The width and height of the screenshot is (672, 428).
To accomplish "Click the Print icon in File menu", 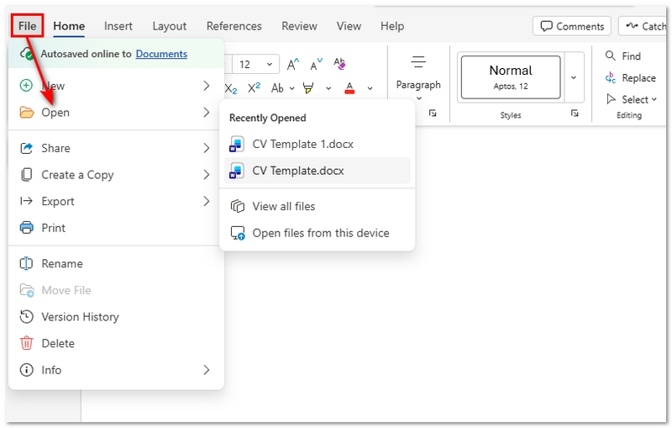I will point(26,228).
